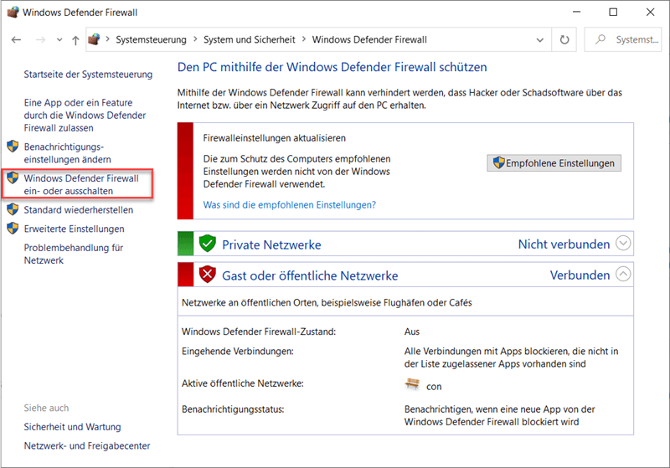Image resolution: width=670 pixels, height=468 pixels.
Task: Click the Aus firewall state value
Action: pos(412,332)
